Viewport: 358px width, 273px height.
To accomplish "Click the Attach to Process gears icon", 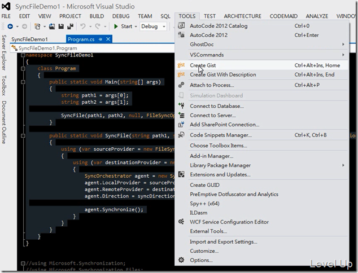I will pyautogui.click(x=181, y=85).
